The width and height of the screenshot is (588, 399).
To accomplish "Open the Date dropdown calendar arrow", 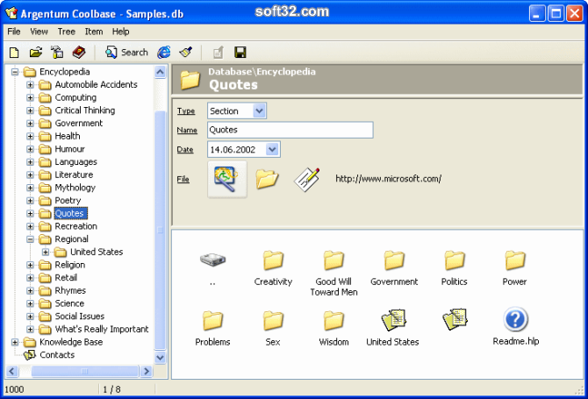I will click(x=272, y=149).
